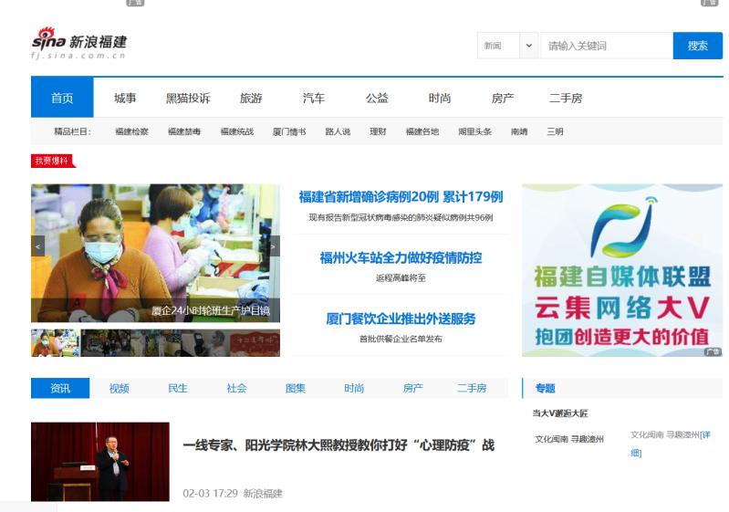Screen dimensions: 729x512
Task: Open 福州火车站全力做好疫情防控 article
Action: point(401,257)
